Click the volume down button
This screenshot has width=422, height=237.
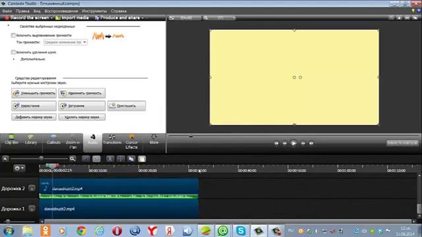(34, 93)
